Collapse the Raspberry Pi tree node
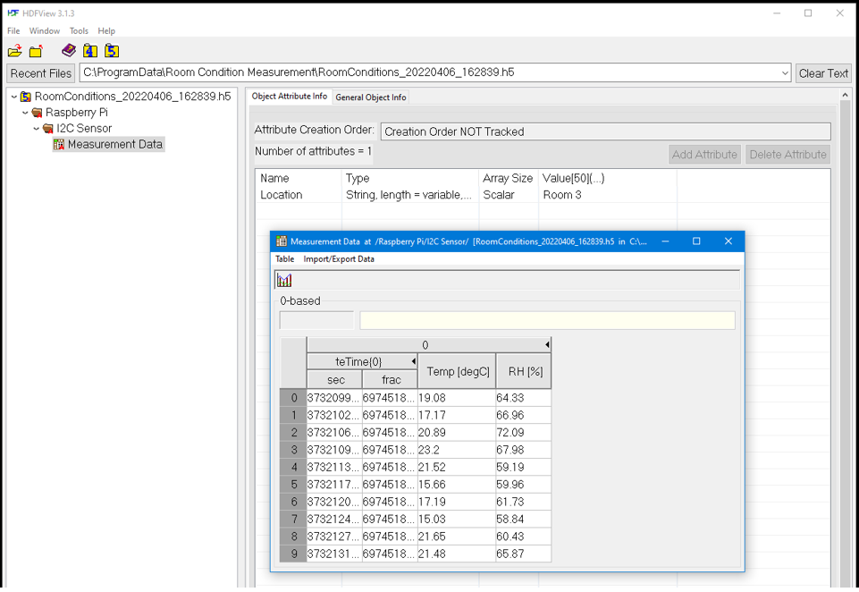The height and width of the screenshot is (592, 859). tap(24, 112)
